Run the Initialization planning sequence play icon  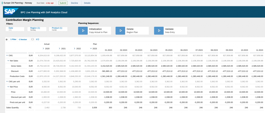(83, 31)
